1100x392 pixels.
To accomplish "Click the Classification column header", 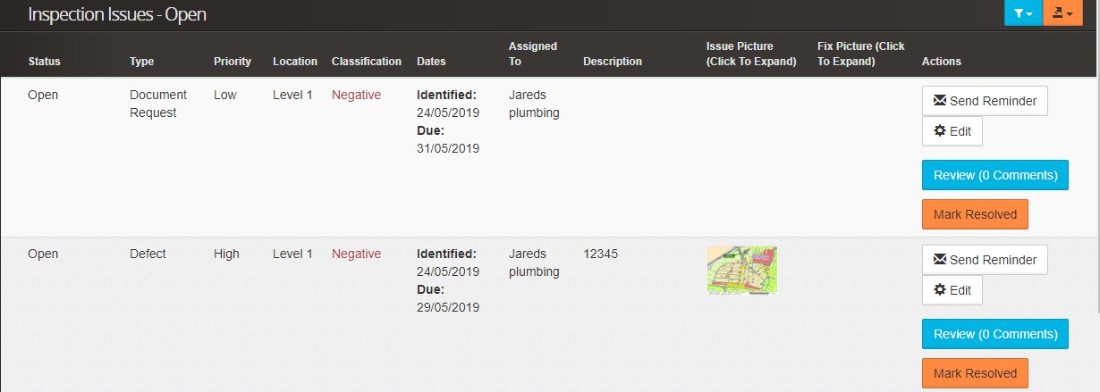I will pyautogui.click(x=367, y=62).
